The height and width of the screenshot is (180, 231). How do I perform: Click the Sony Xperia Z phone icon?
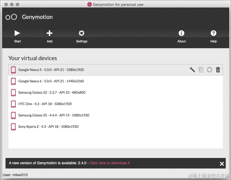13,127
